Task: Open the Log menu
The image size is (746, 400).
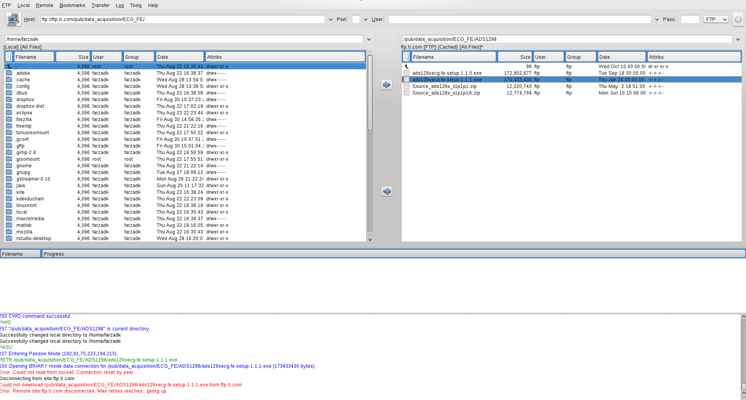Action: [x=120, y=5]
